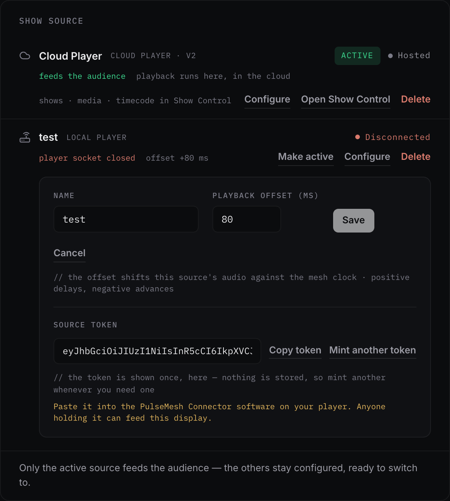
Task: Copy the source token
Action: (295, 350)
